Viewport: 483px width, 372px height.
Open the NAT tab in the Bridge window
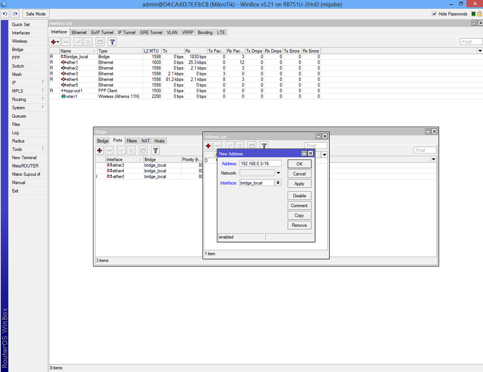(x=145, y=140)
